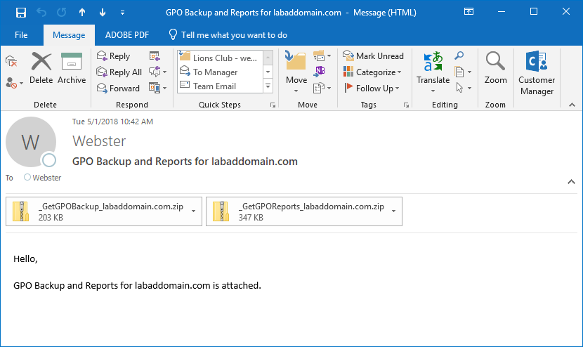Switch to the ADOBE PDF tab
This screenshot has height=347, width=583.
click(x=126, y=35)
